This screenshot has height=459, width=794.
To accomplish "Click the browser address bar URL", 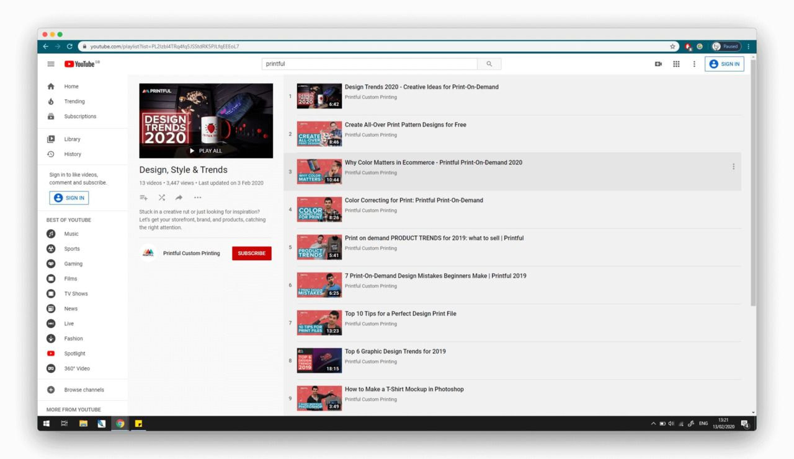I will [164, 46].
